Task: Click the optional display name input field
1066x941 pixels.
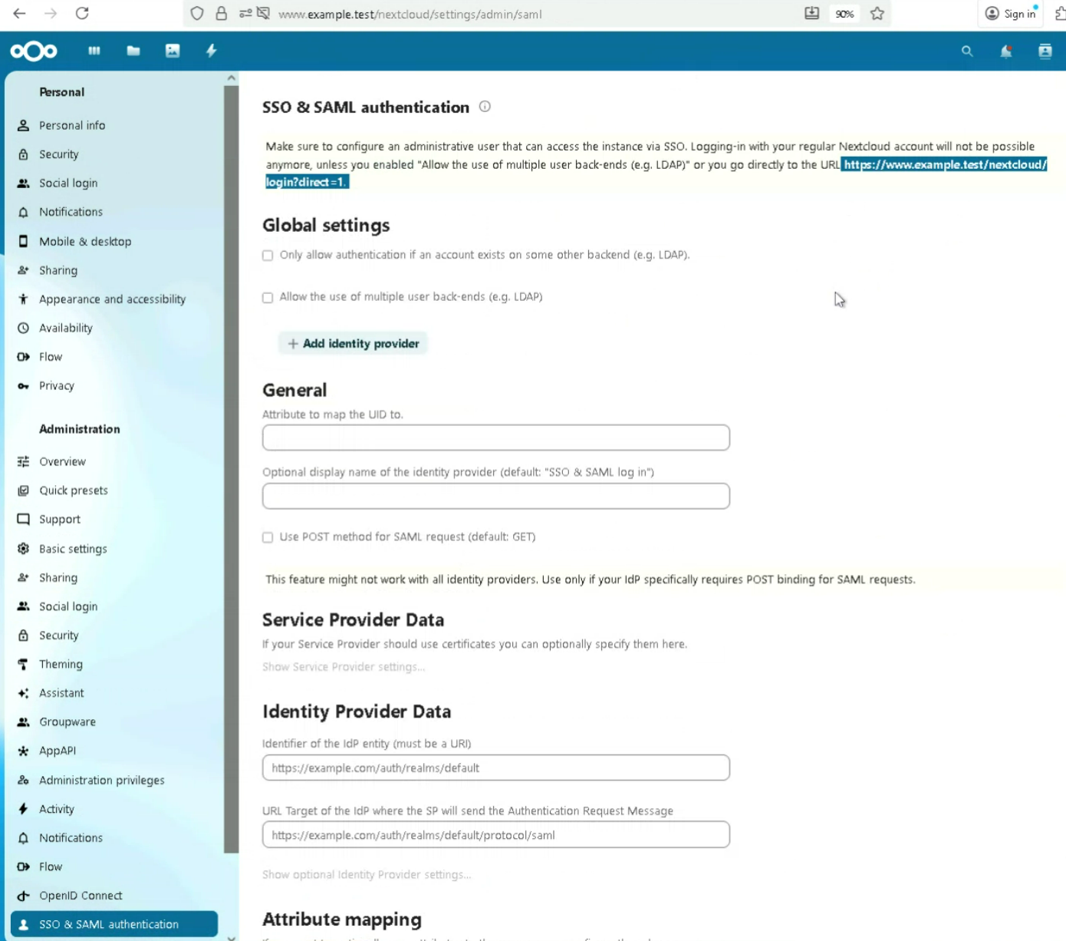Action: click(x=496, y=496)
